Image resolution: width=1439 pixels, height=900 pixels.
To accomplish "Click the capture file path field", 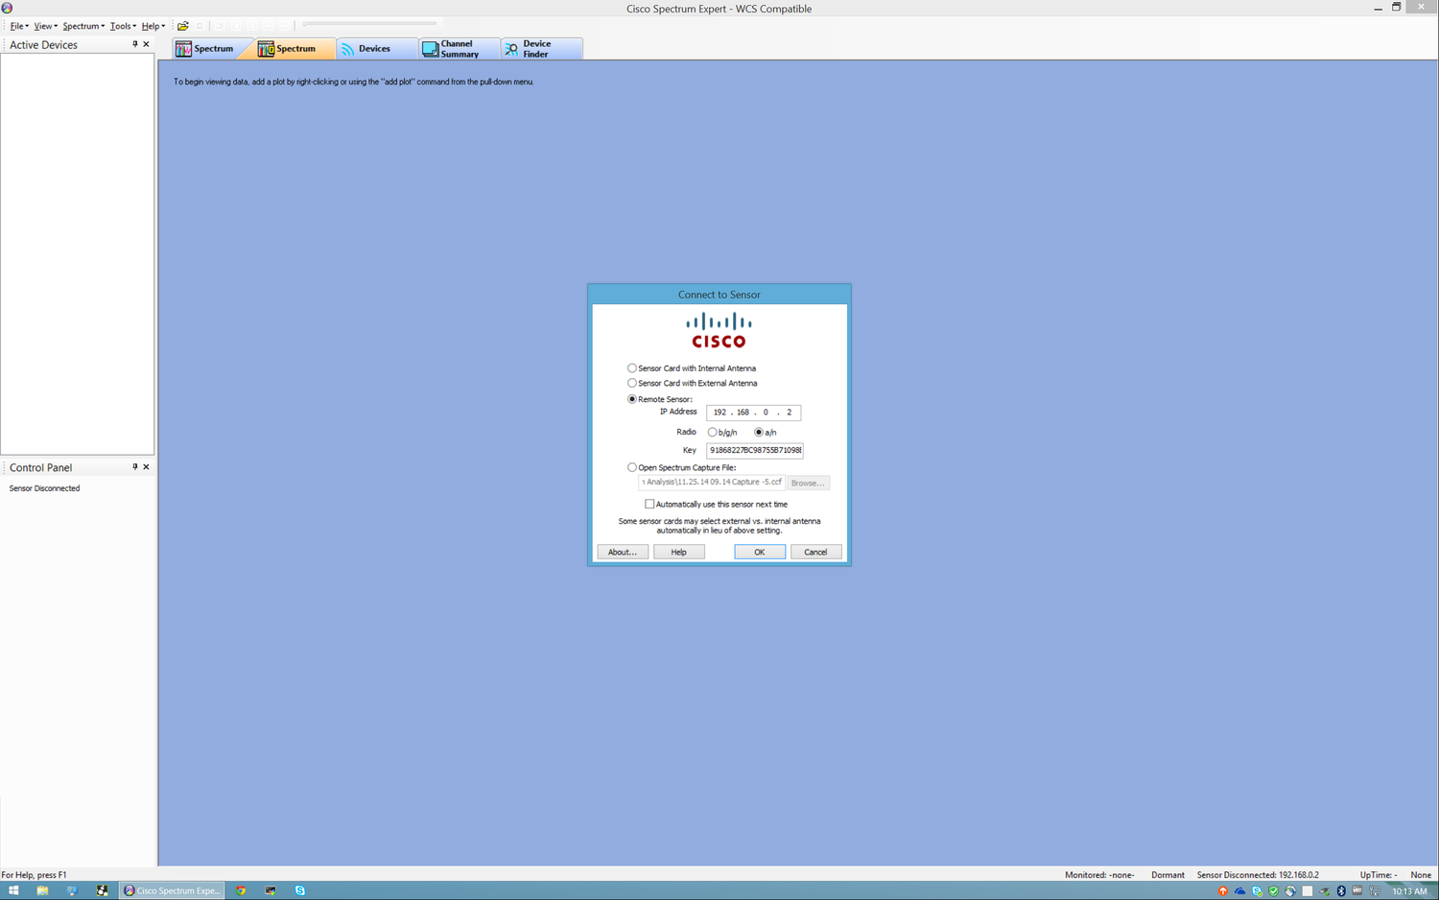I will [712, 483].
